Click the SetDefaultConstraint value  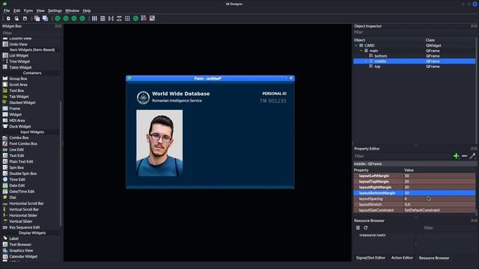tap(422, 211)
